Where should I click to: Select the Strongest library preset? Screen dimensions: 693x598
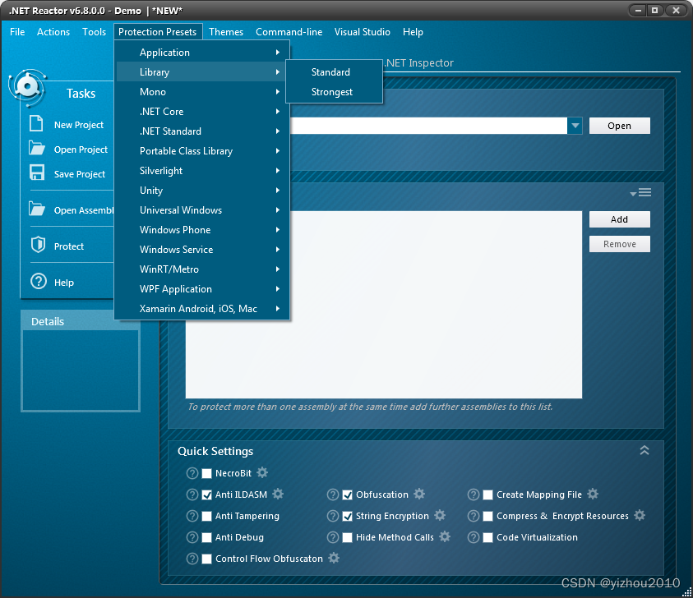(x=334, y=92)
